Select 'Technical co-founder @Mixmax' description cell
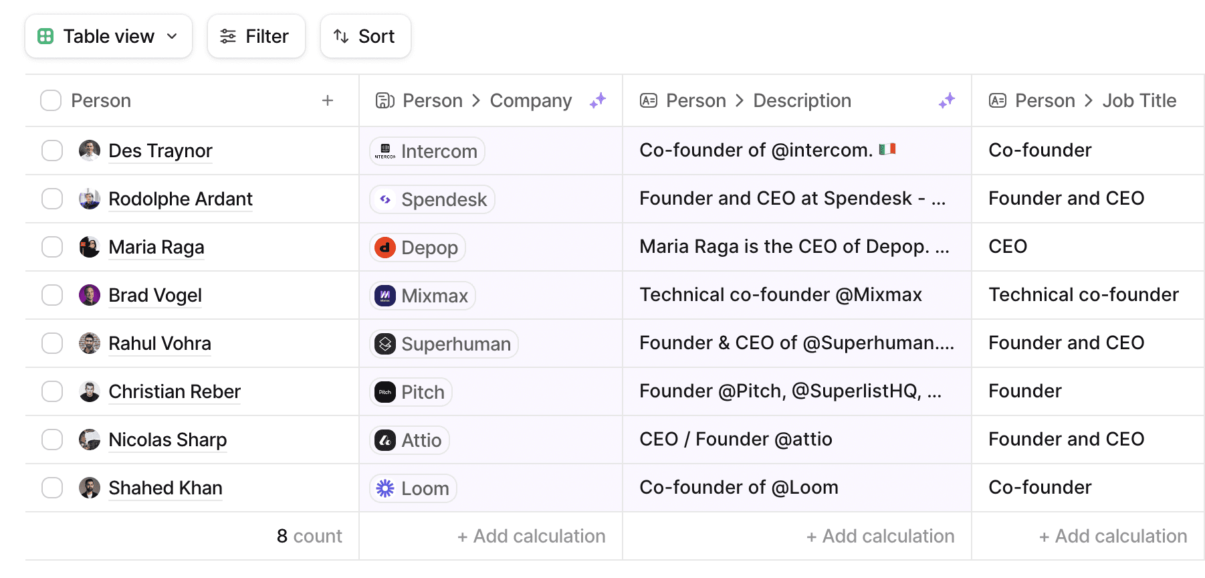The image size is (1205, 578). point(797,295)
